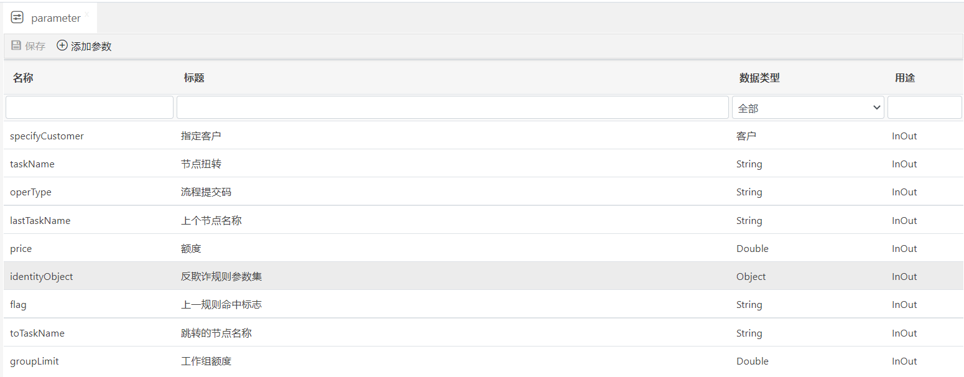Focus the 名称 filter input box
This screenshot has height=377, width=964.
coord(90,108)
